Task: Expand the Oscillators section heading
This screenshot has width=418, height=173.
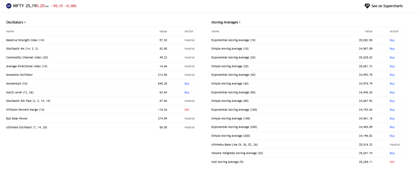Action: point(16,22)
